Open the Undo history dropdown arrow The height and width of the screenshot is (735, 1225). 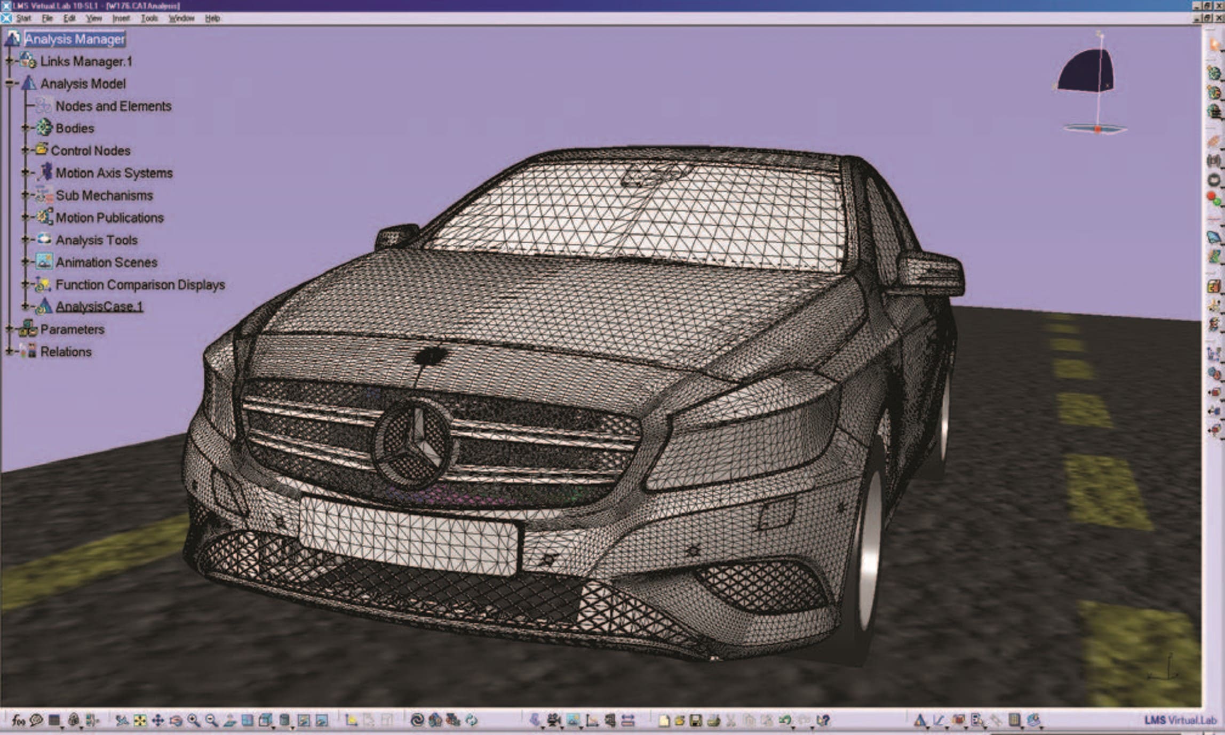[x=793, y=728]
